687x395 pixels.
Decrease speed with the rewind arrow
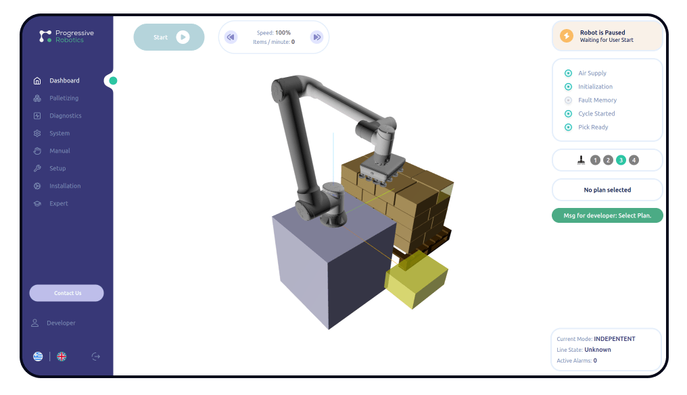pyautogui.click(x=231, y=37)
